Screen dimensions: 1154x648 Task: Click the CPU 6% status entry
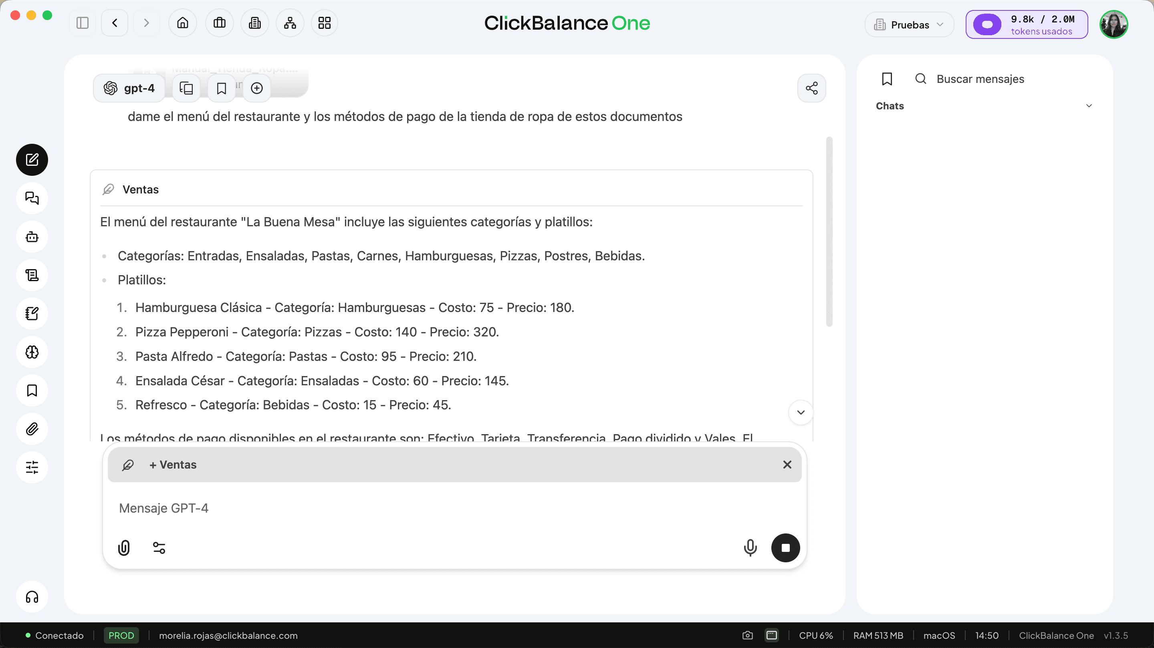click(816, 636)
